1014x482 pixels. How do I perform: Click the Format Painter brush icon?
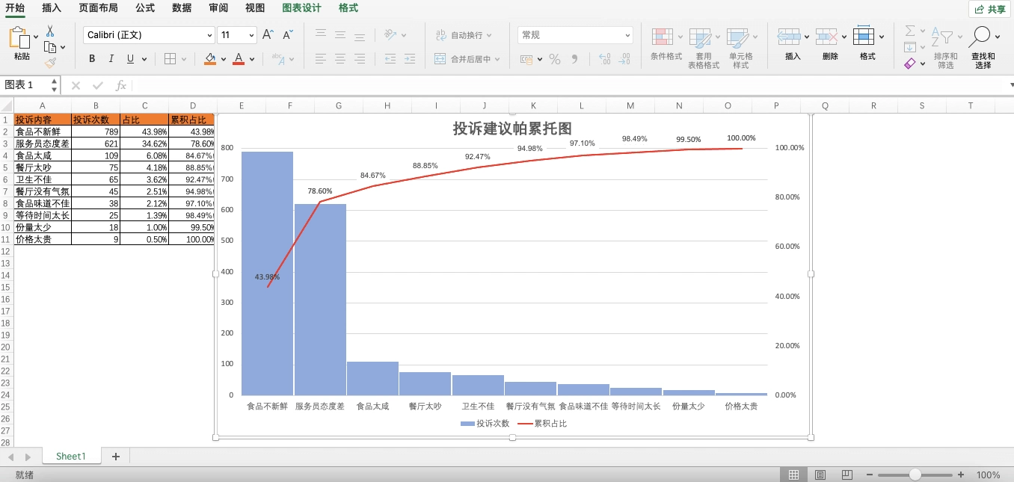(50, 64)
